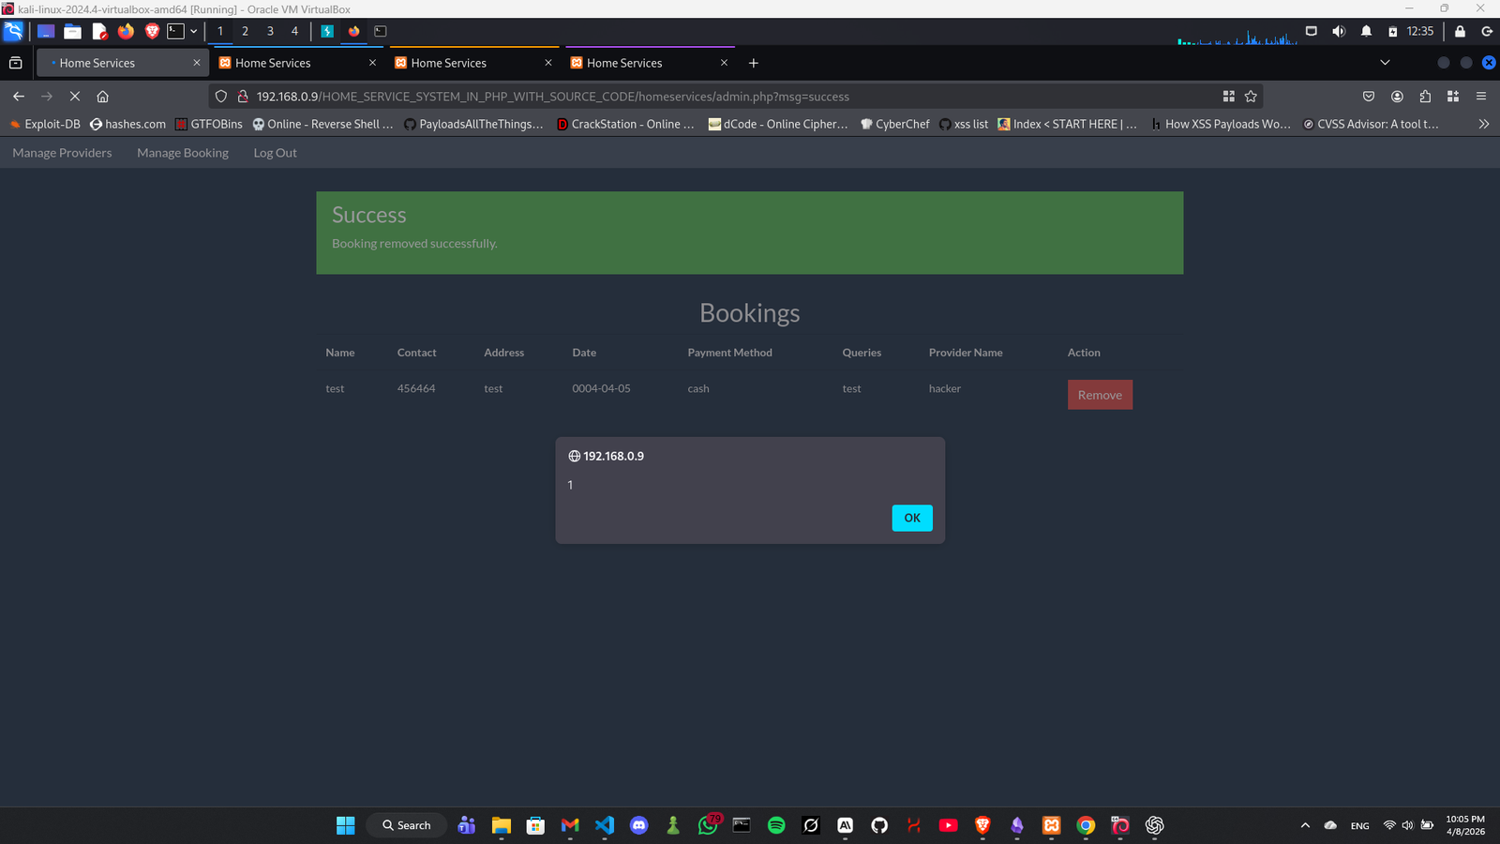This screenshot has height=844, width=1500.
Task: Click the extension grid icon beside the bookmark star
Action: coord(1229,97)
